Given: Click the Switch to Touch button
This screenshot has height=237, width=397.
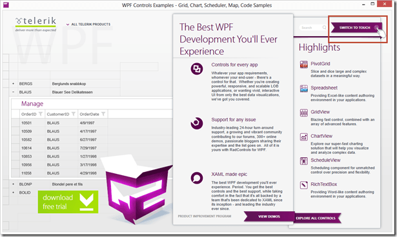Looking at the screenshot, I should click(356, 28).
